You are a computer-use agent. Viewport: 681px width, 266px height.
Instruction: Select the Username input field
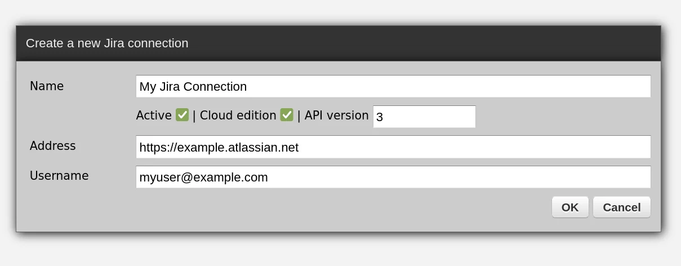(393, 177)
